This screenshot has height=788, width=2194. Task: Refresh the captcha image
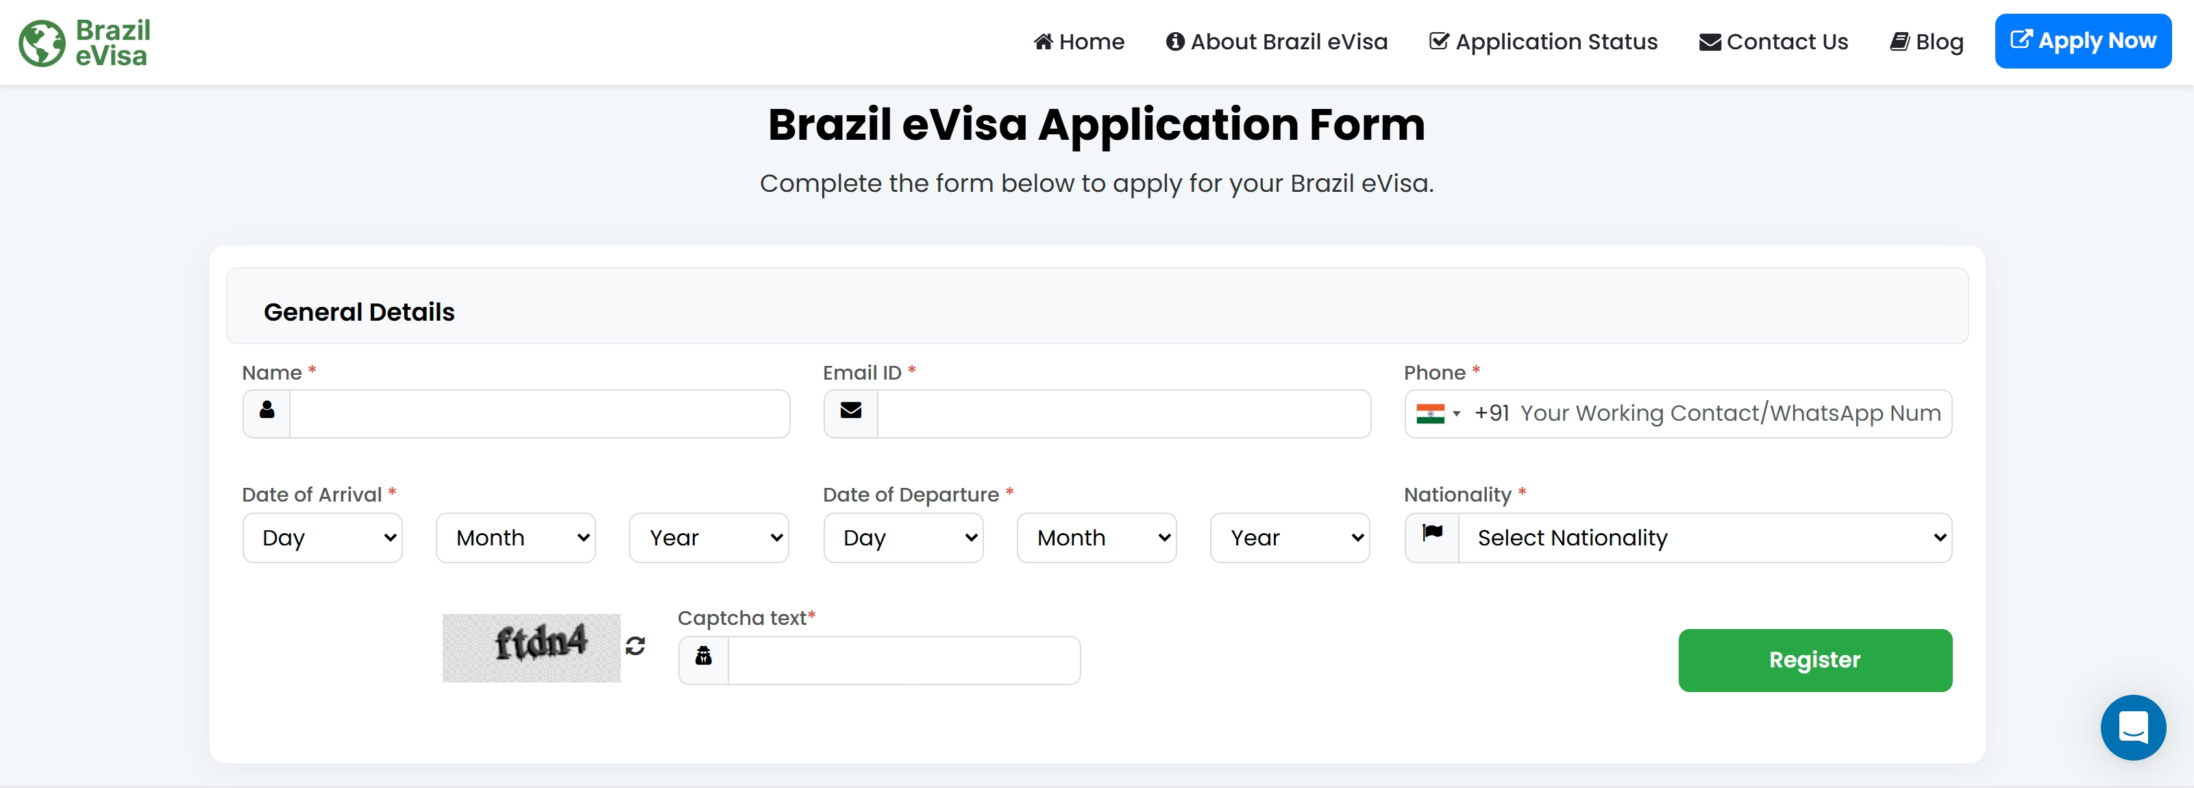[635, 647]
